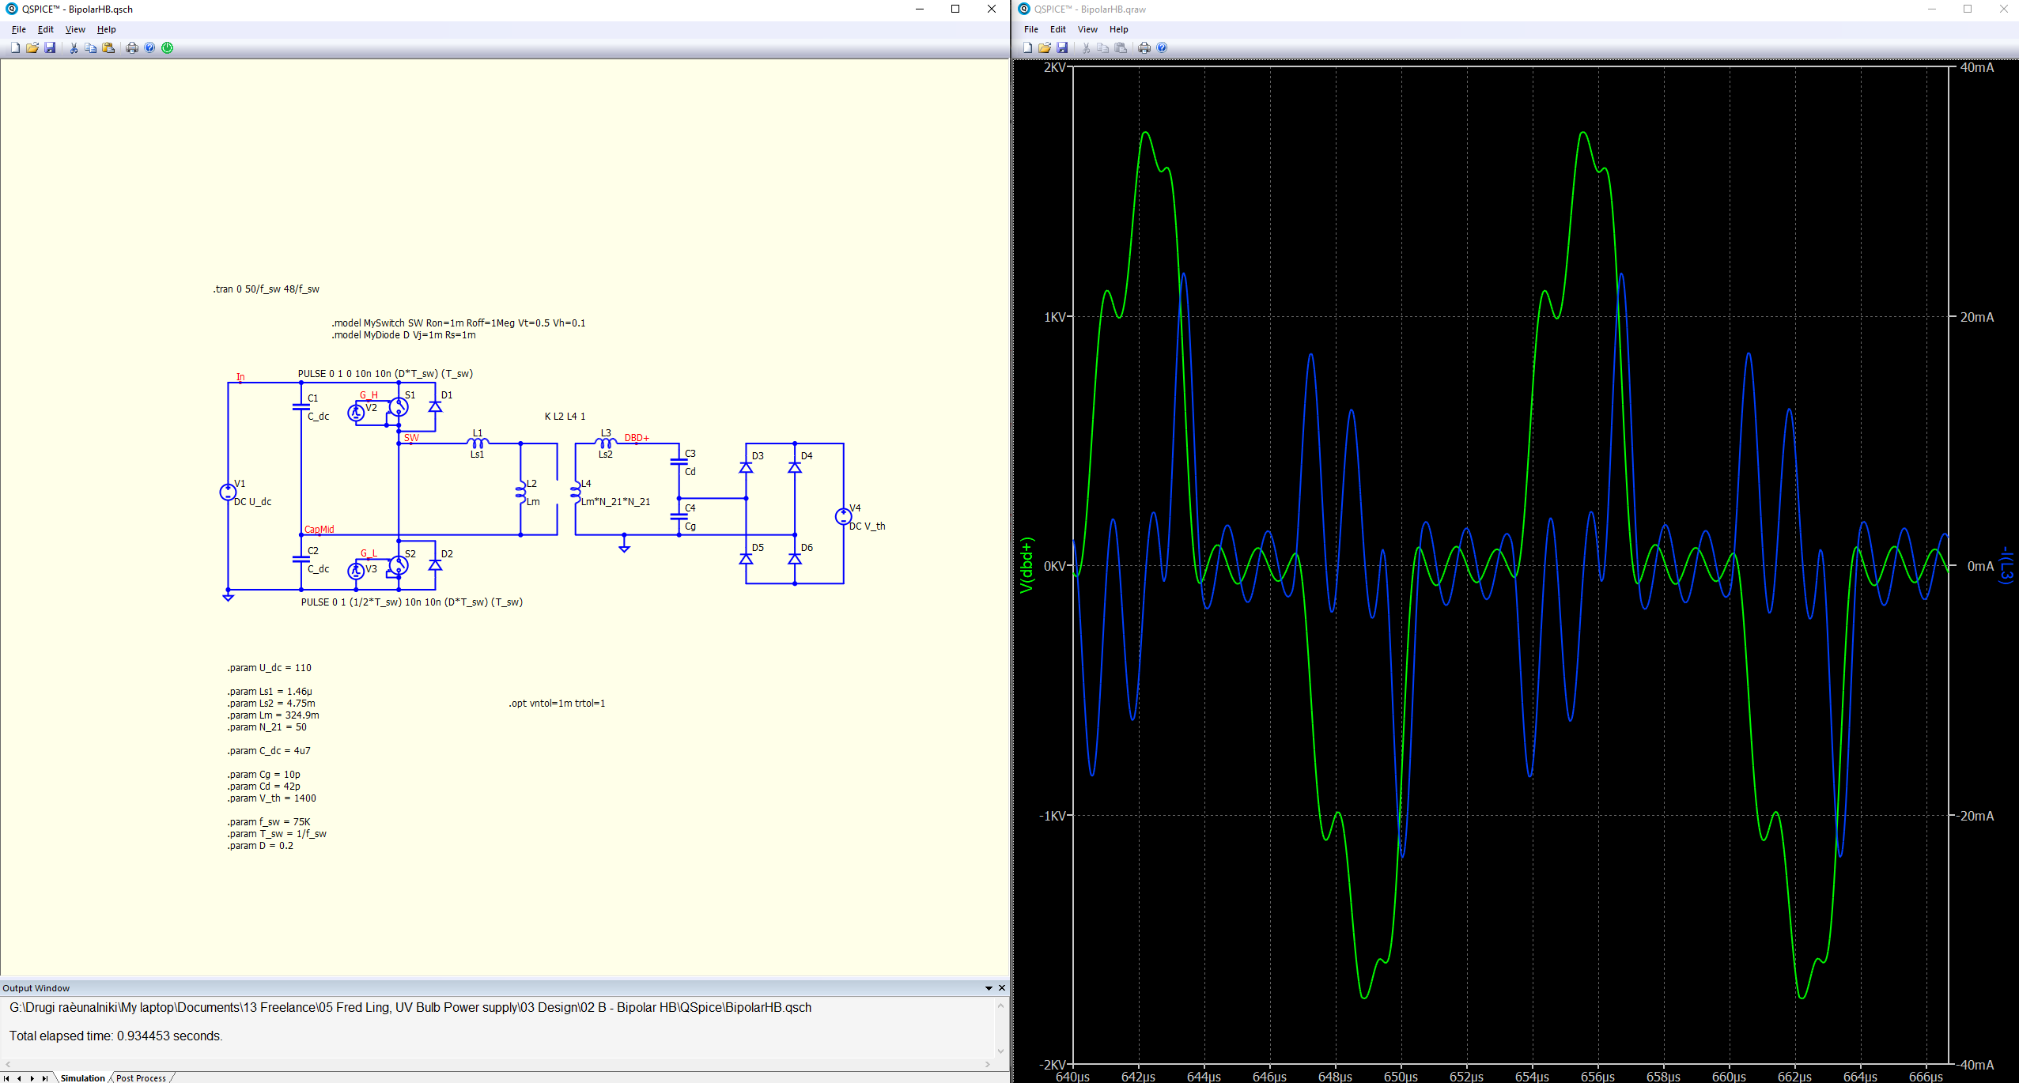Open File menu in schematic window

pos(19,29)
